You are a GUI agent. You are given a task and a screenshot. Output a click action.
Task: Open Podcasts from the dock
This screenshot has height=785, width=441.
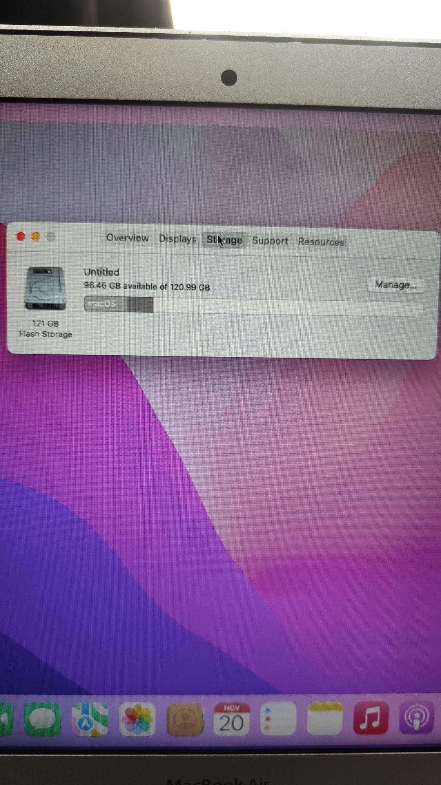point(416,717)
